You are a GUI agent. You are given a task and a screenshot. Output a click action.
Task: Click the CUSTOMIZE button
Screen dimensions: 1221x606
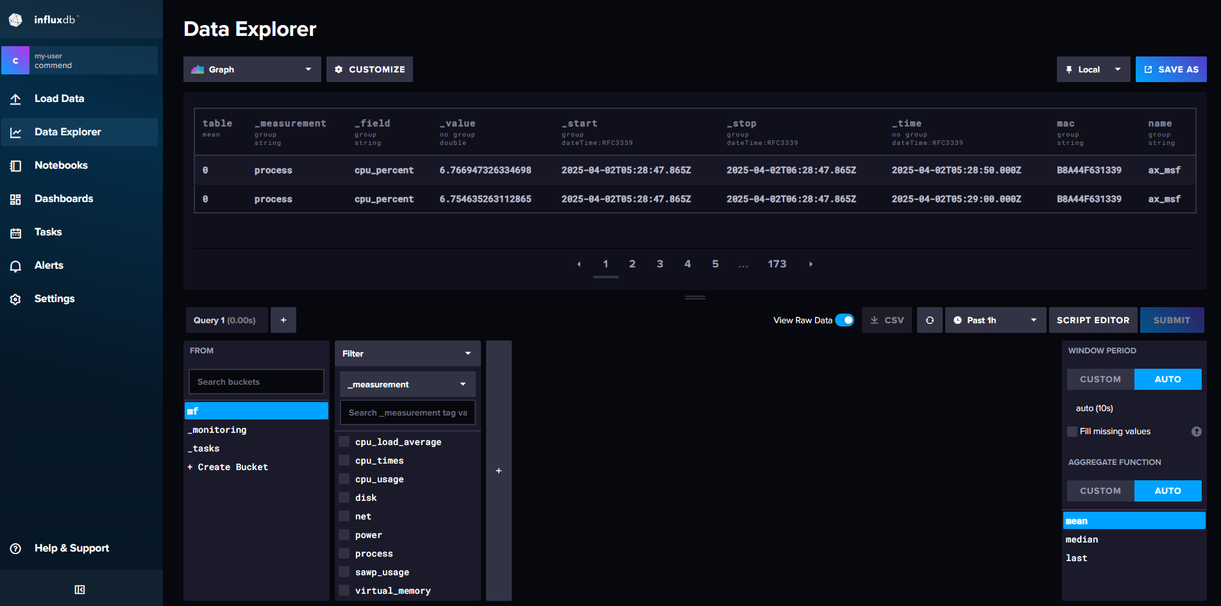(x=369, y=69)
